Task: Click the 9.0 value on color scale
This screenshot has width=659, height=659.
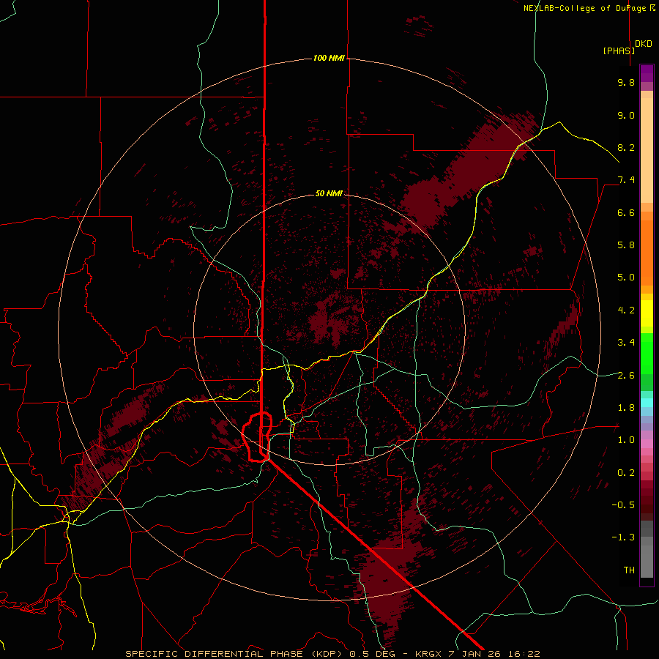Action: tap(626, 115)
